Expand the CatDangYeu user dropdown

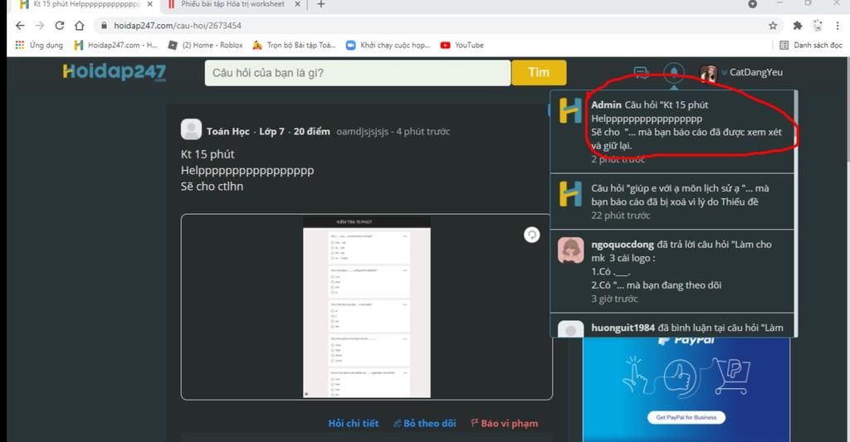[724, 73]
